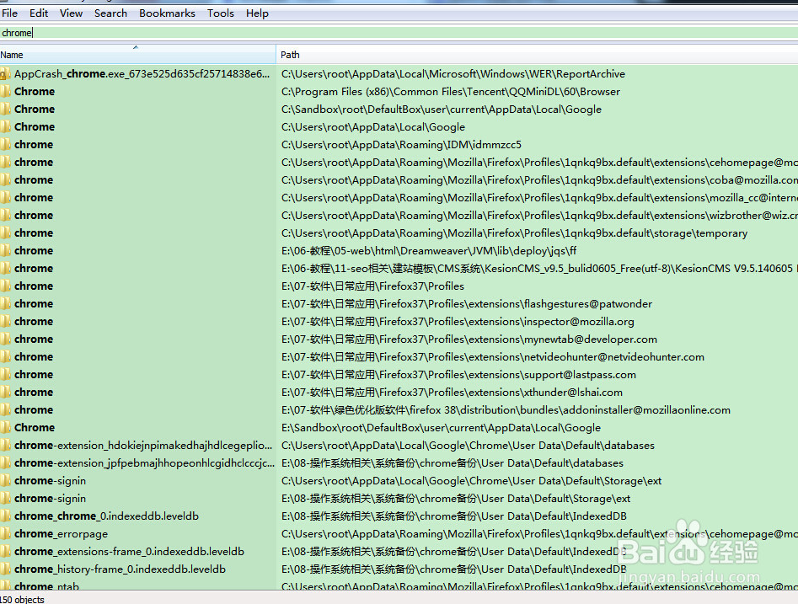
Task: Click folder icon of chrome in IDM idmmzcc5 path
Action: click(5, 145)
